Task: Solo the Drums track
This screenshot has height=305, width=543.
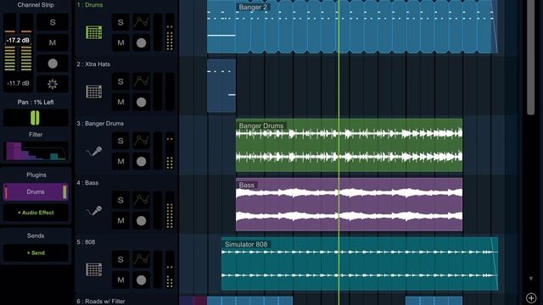Action: [120, 23]
